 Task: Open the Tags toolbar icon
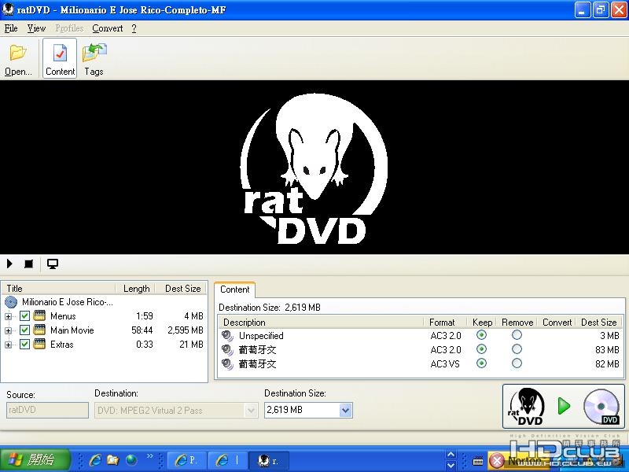click(94, 59)
